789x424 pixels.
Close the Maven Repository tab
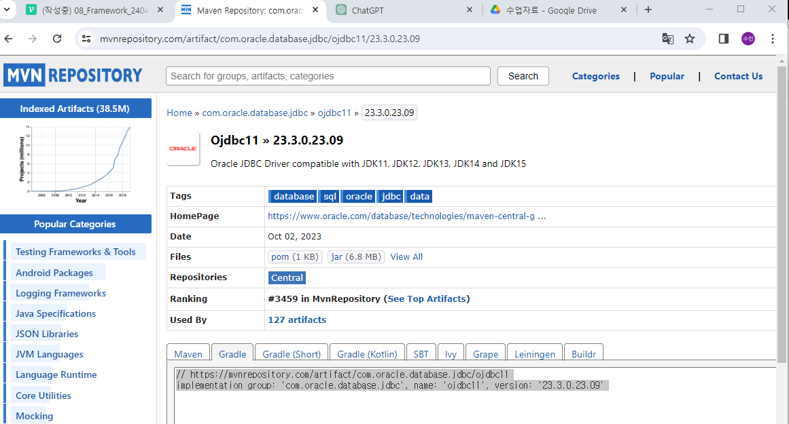(x=315, y=9)
